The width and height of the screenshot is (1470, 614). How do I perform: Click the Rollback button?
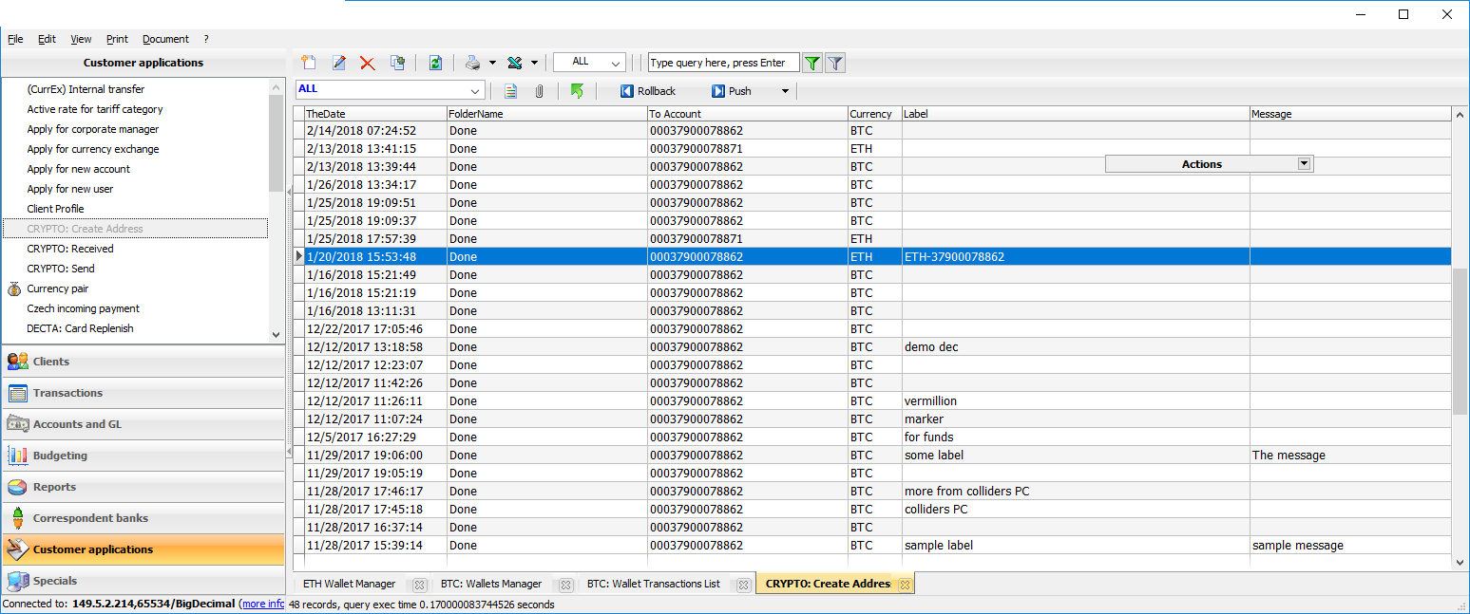click(x=647, y=91)
